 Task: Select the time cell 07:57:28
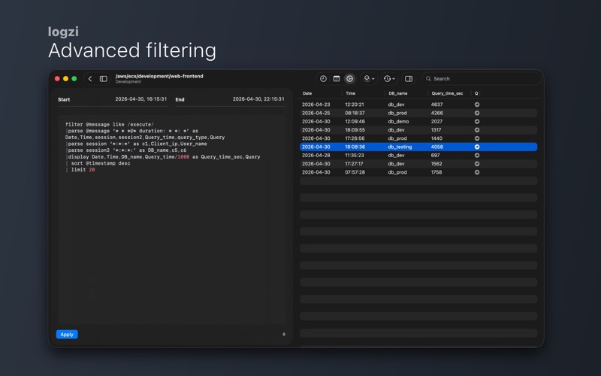pos(355,172)
